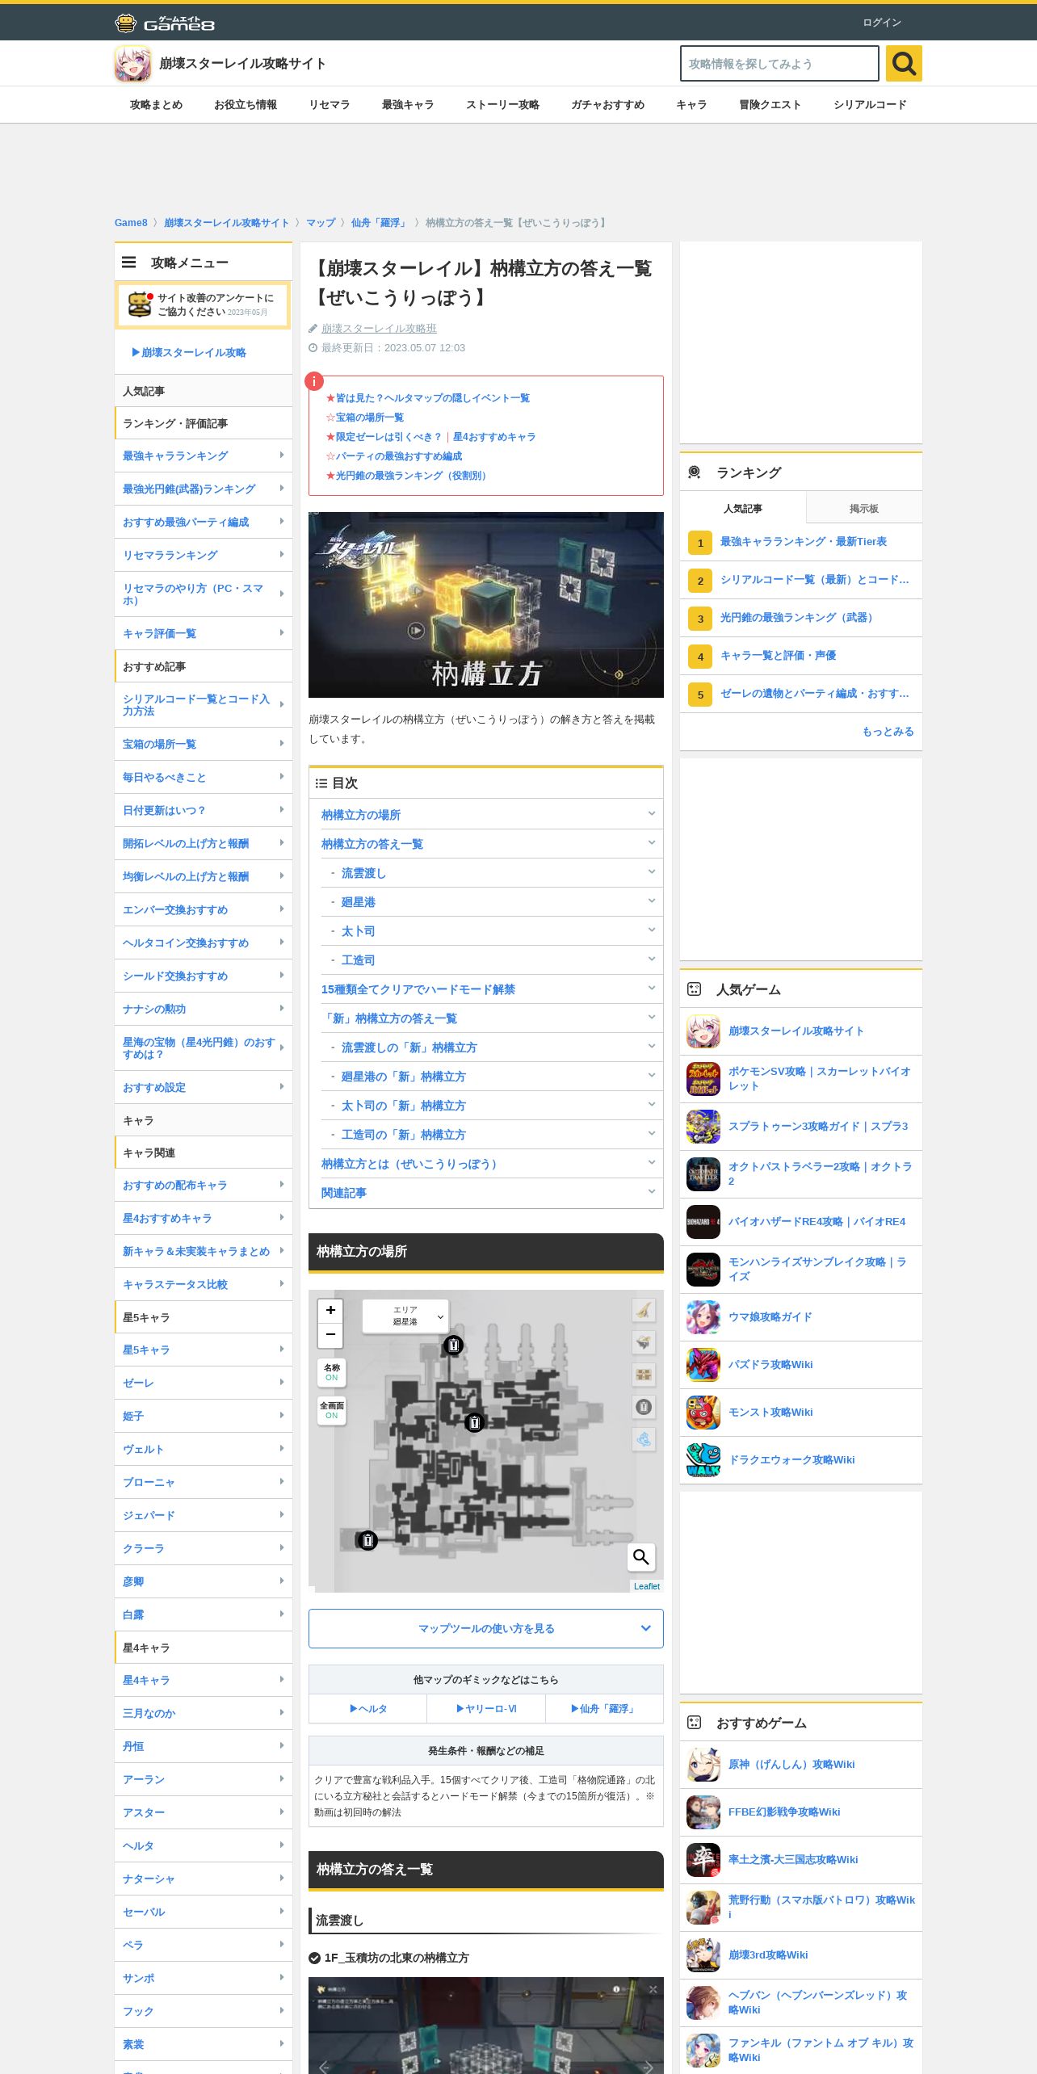The width and height of the screenshot is (1037, 2074).
Task: Open the パズドラ攻略Wiki game icon
Action: (703, 1364)
